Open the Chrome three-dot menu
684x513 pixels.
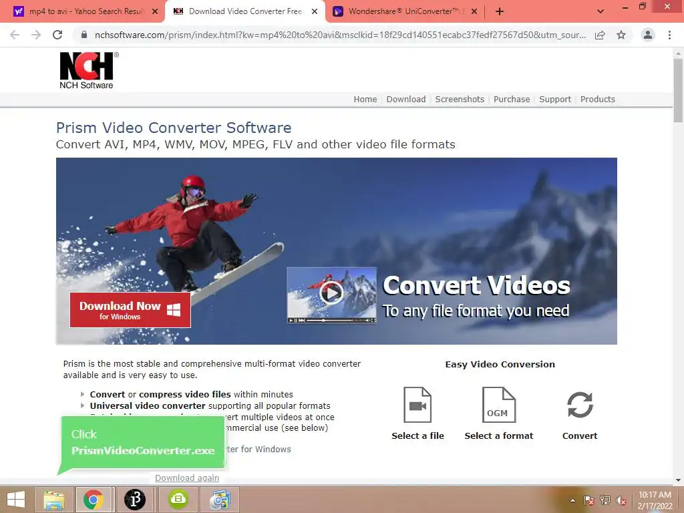coord(669,35)
